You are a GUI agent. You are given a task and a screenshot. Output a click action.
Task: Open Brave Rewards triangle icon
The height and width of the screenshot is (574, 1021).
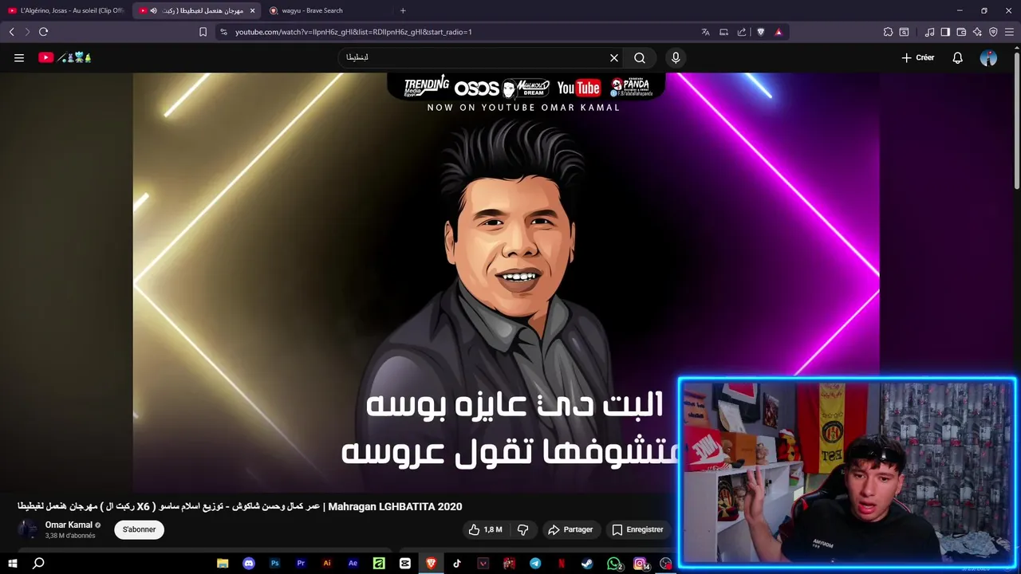pyautogui.click(x=779, y=32)
